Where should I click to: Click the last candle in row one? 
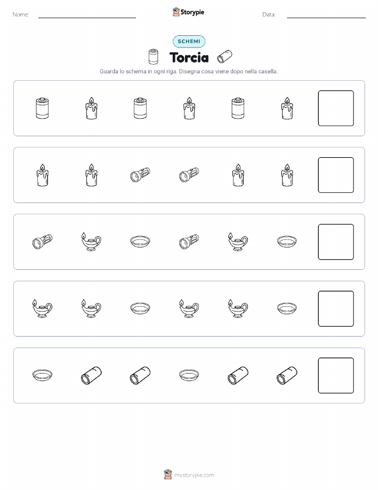[287, 108]
